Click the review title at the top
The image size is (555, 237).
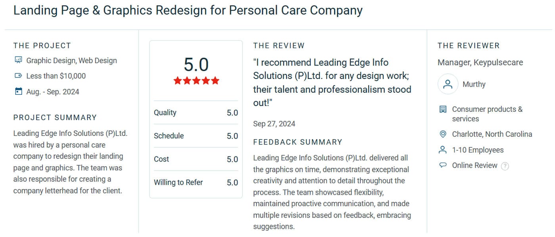point(188,10)
